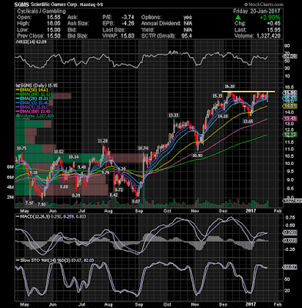Viewport: 302px width, 308px height.
Task: Click the +2.90% percent change value
Action: pyautogui.click(x=270, y=18)
